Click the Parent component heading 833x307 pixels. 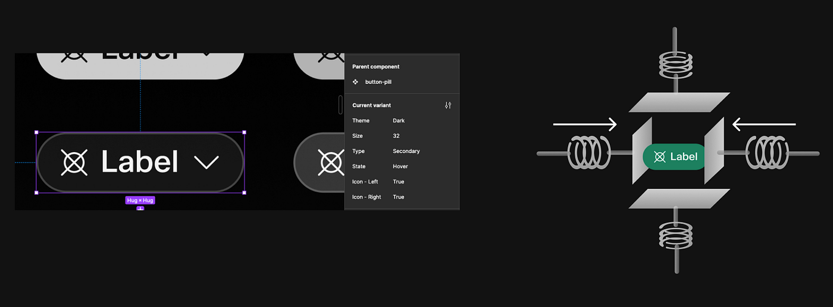coord(376,67)
